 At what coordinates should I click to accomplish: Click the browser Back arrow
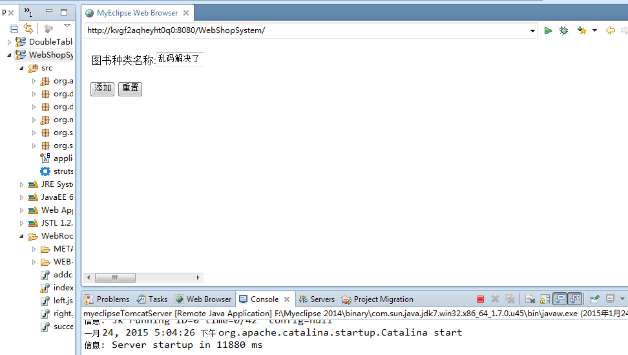[611, 30]
